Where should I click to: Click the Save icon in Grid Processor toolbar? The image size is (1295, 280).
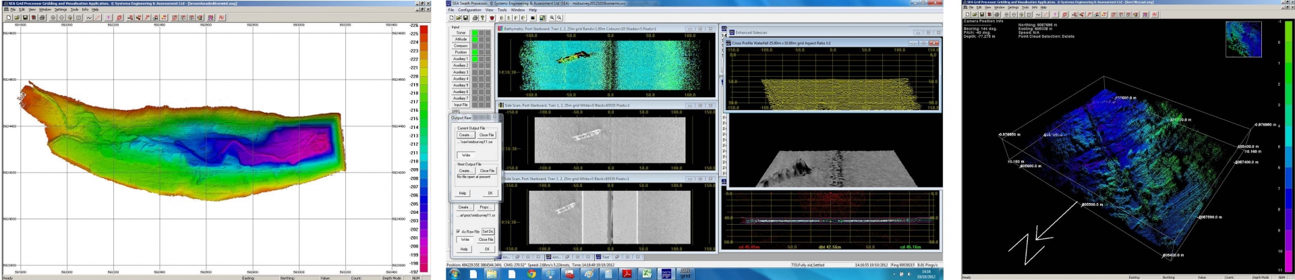click(x=25, y=18)
